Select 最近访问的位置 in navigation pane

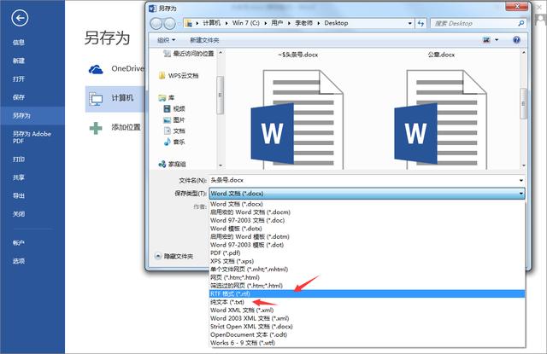pos(189,54)
